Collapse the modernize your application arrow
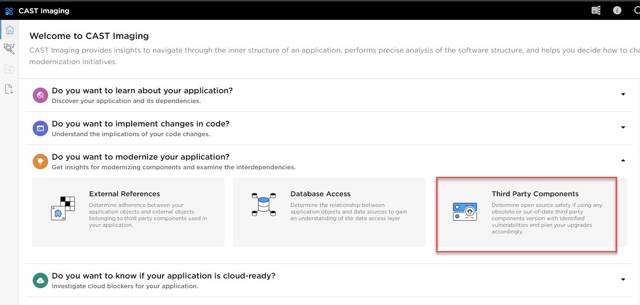640x305 pixels. point(623,160)
